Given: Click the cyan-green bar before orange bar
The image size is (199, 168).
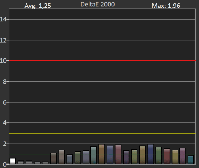Looking at the screenshot, I should [x=93, y=155].
